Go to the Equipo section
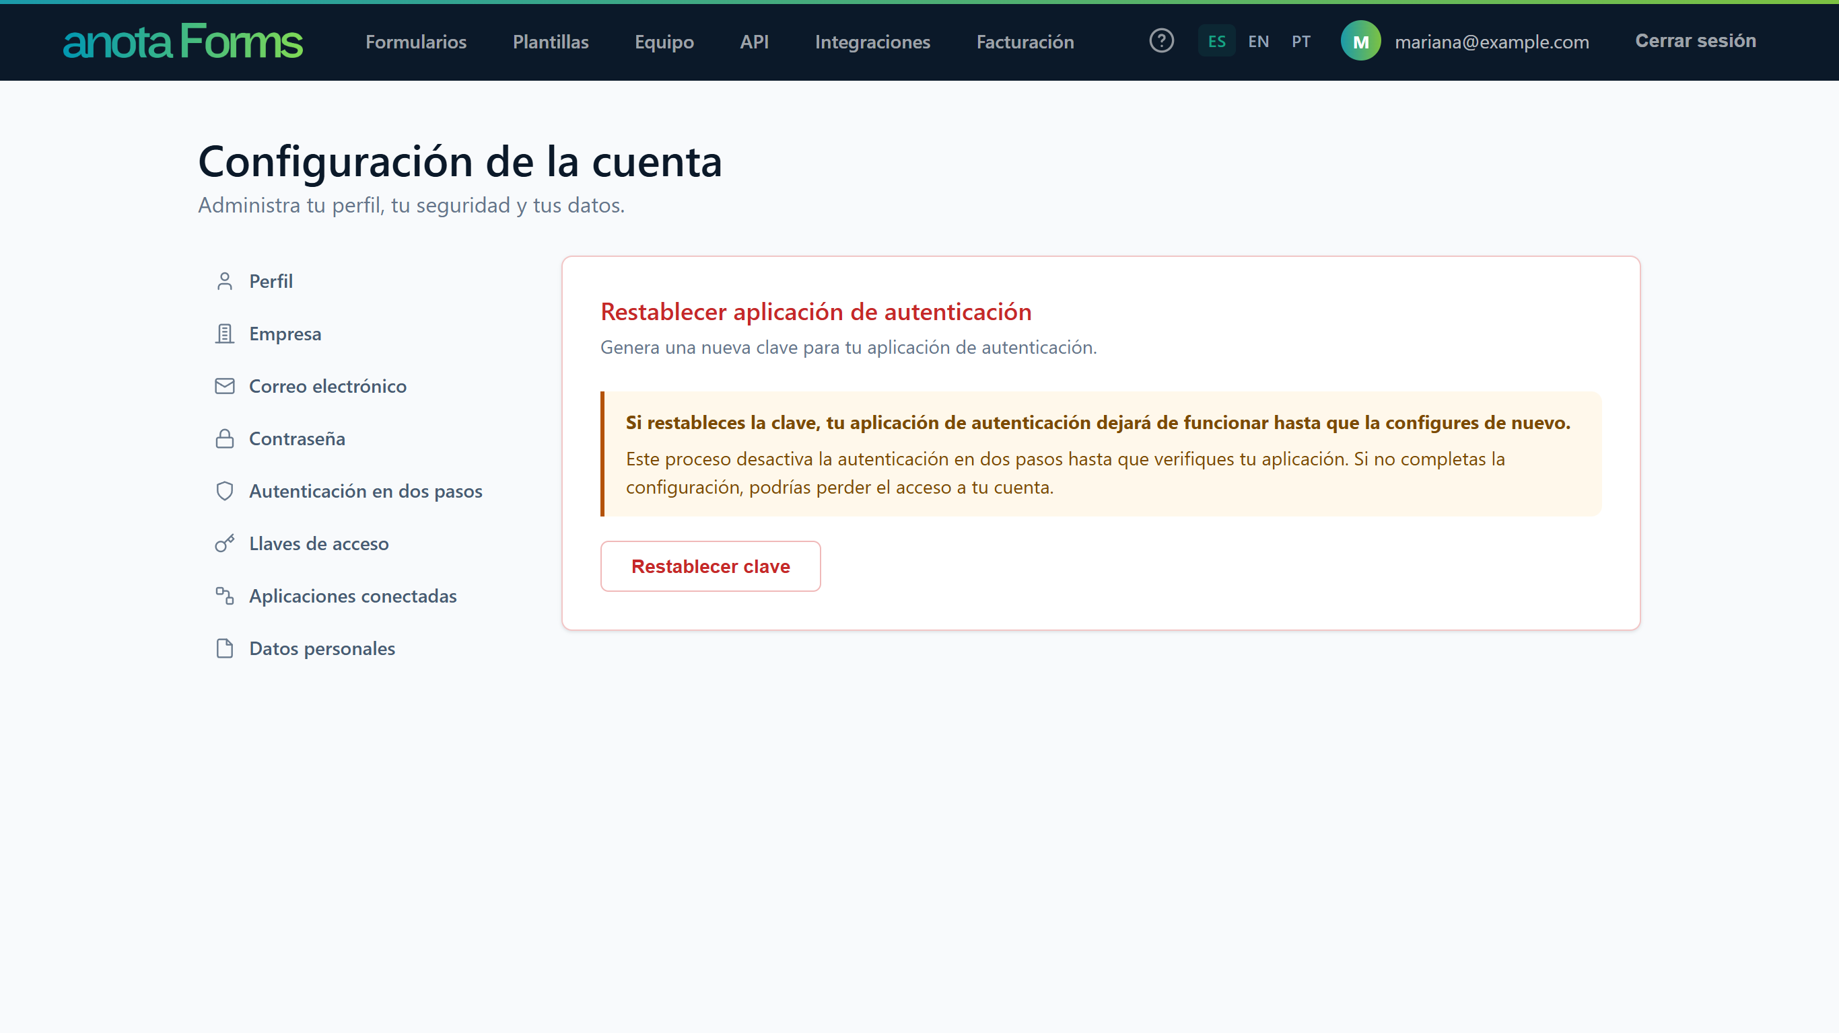Image resolution: width=1839 pixels, height=1033 pixels. coord(664,42)
